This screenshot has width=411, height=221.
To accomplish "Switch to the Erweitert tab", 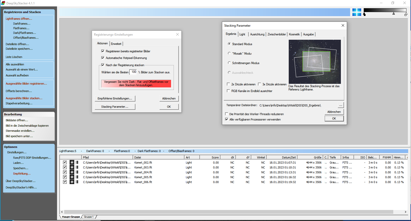I will pyautogui.click(x=116, y=44).
